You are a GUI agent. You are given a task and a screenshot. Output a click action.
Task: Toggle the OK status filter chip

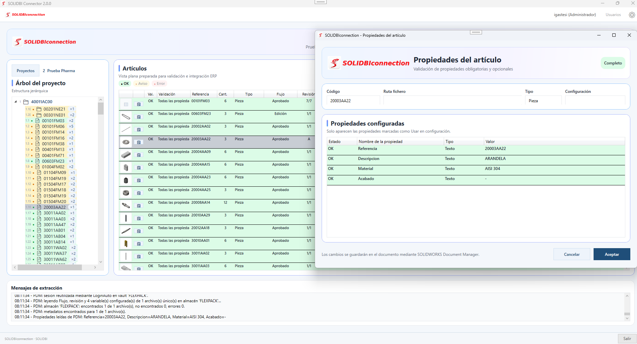click(125, 84)
